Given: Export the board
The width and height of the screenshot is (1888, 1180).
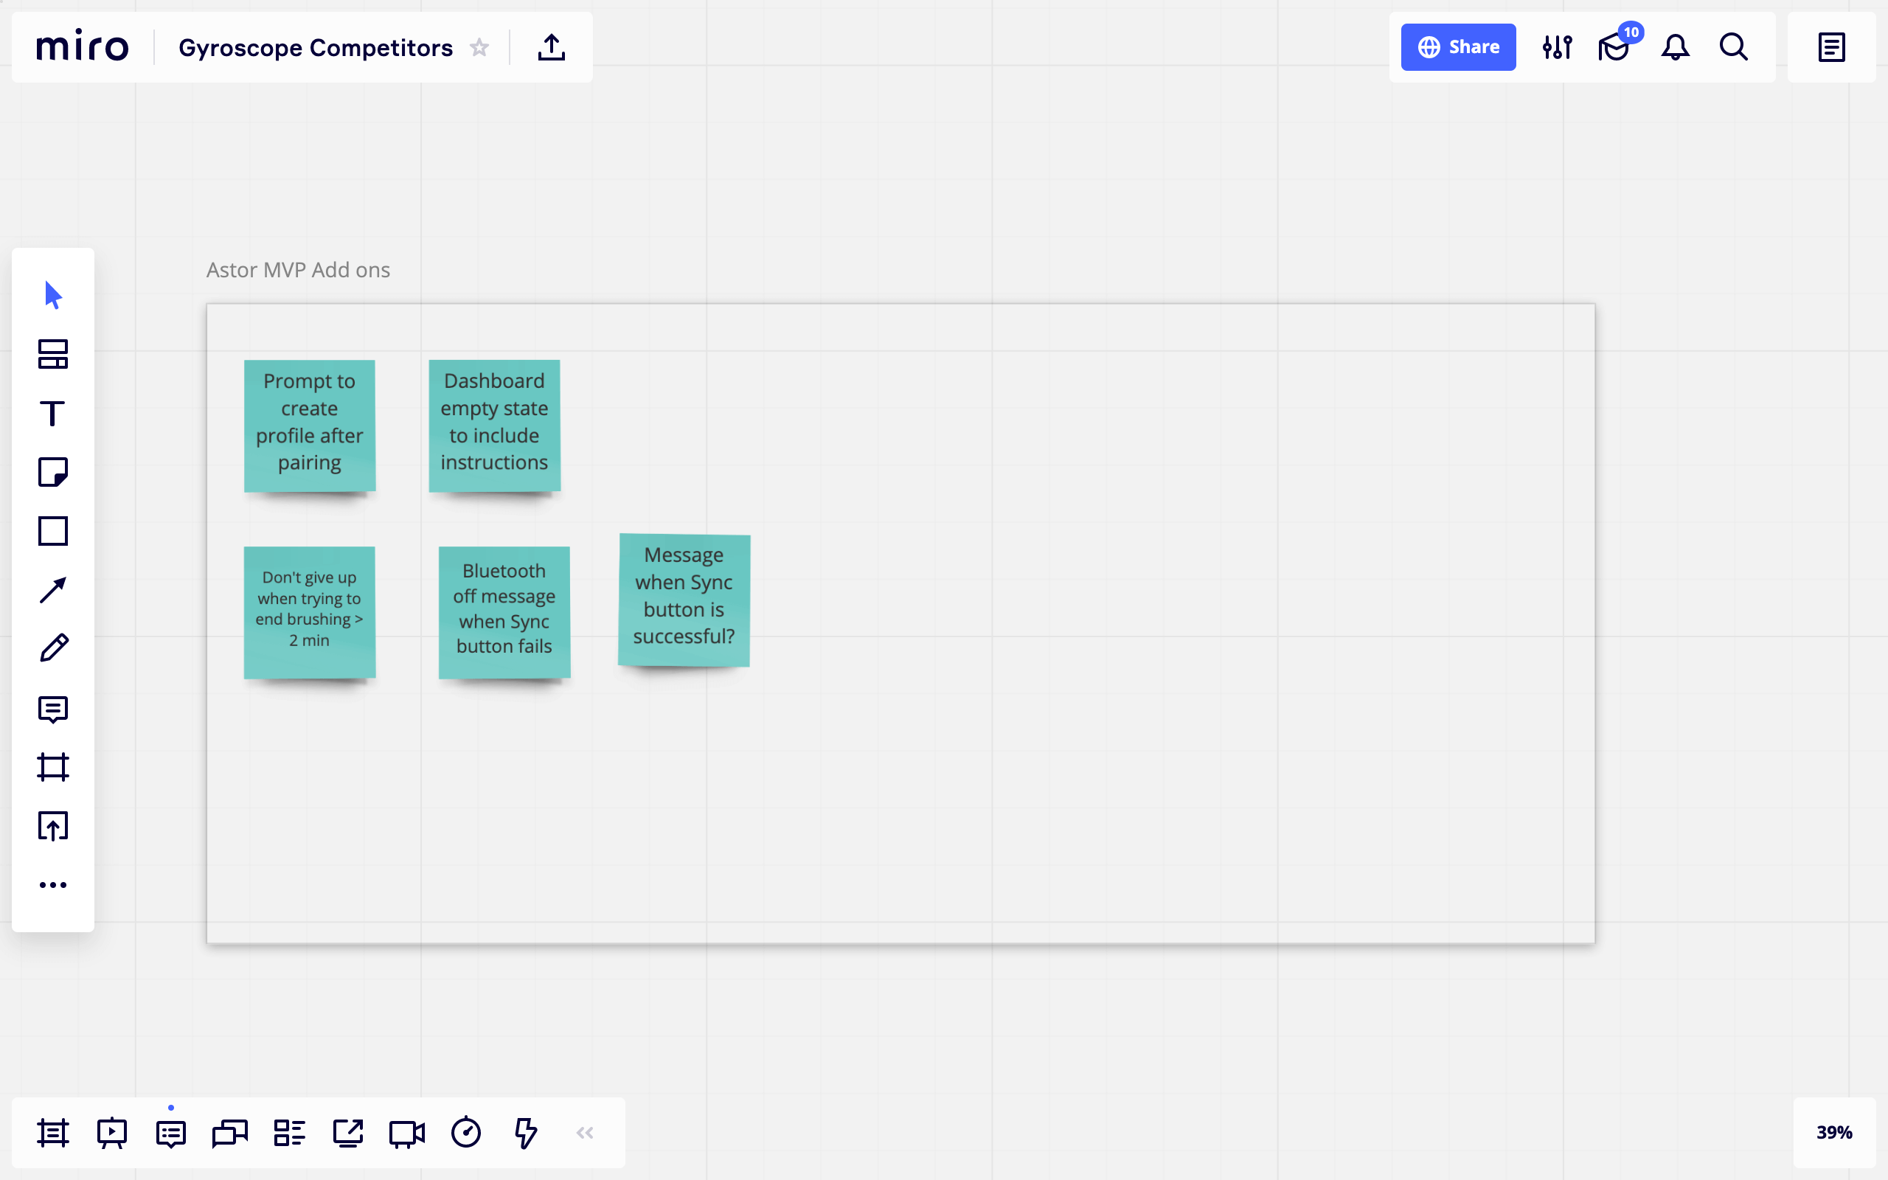Looking at the screenshot, I should [552, 46].
